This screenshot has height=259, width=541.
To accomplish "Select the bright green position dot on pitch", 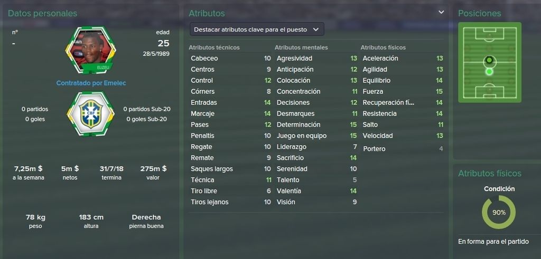I will point(489,72).
